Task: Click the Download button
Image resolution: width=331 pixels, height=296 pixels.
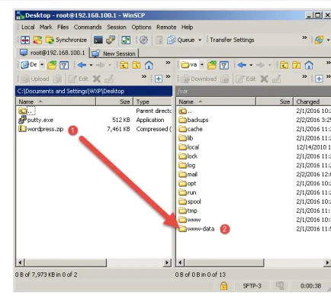Action: pyautogui.click(x=199, y=79)
